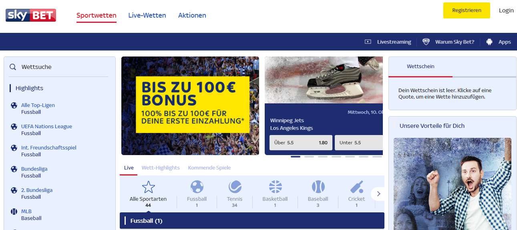Open the Android Apps icon link

489,42
